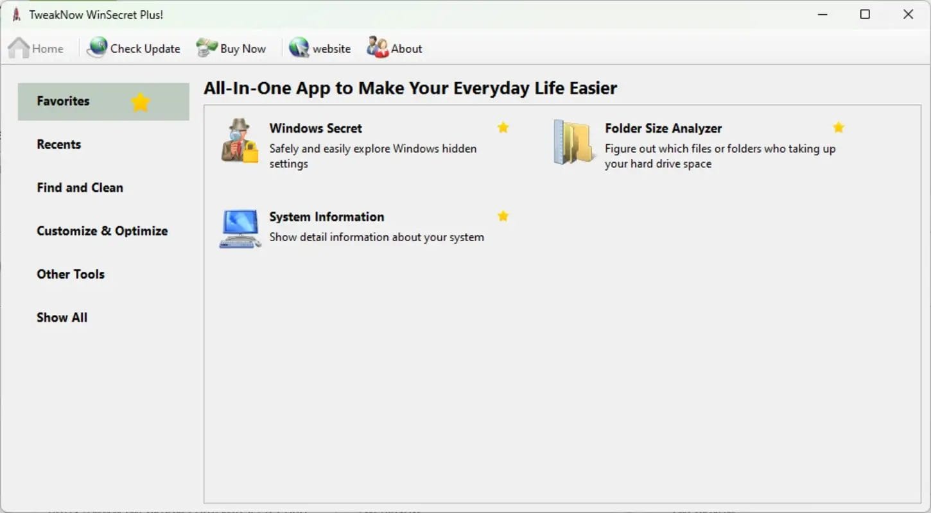Image resolution: width=931 pixels, height=513 pixels.
Task: Click the Home house icon in toolbar
Action: pyautogui.click(x=19, y=48)
